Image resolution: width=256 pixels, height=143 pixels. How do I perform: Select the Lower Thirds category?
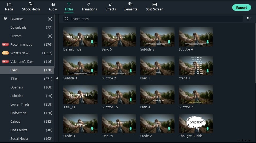(20, 104)
